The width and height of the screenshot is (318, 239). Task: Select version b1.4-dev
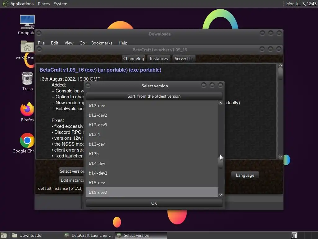tap(152, 163)
